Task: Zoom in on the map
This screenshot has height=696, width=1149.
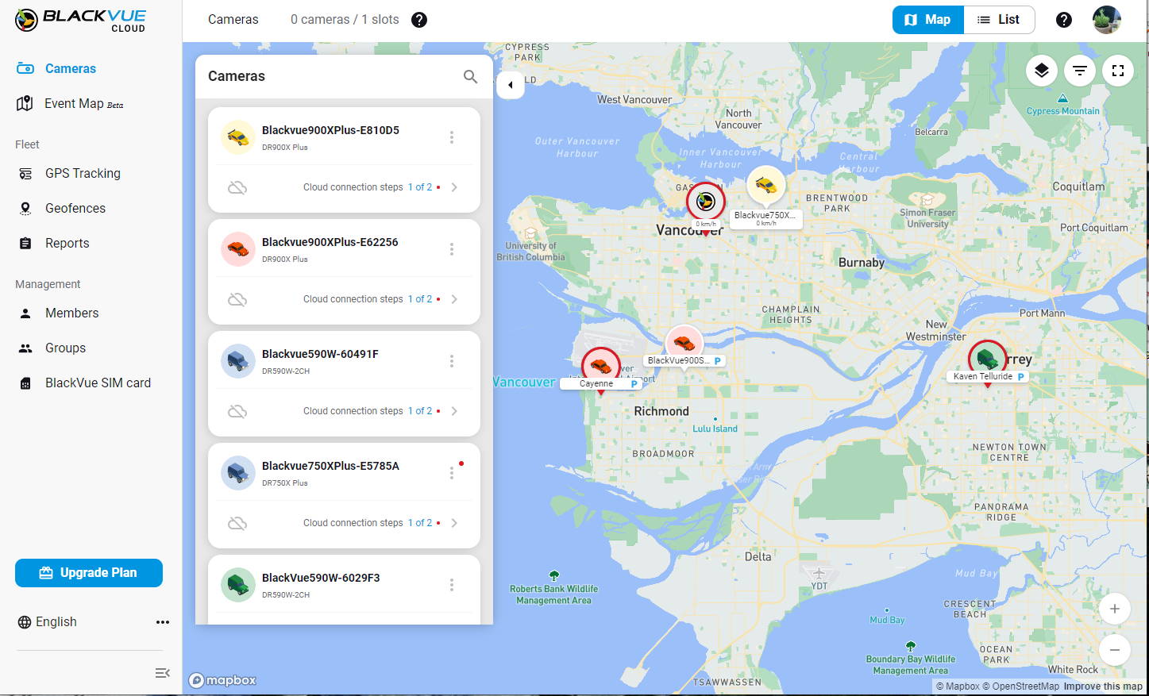Action: [x=1115, y=609]
